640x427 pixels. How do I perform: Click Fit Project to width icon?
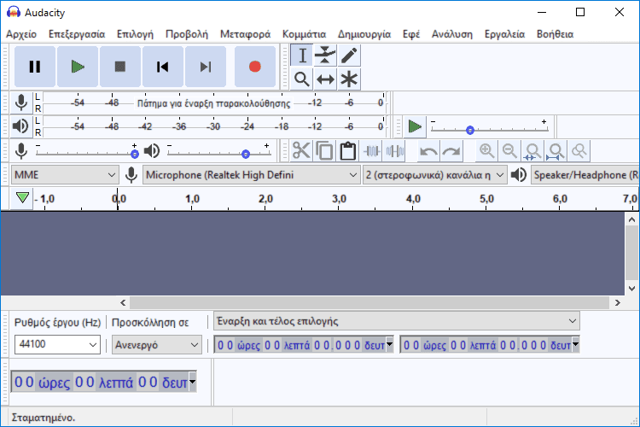pos(556,151)
